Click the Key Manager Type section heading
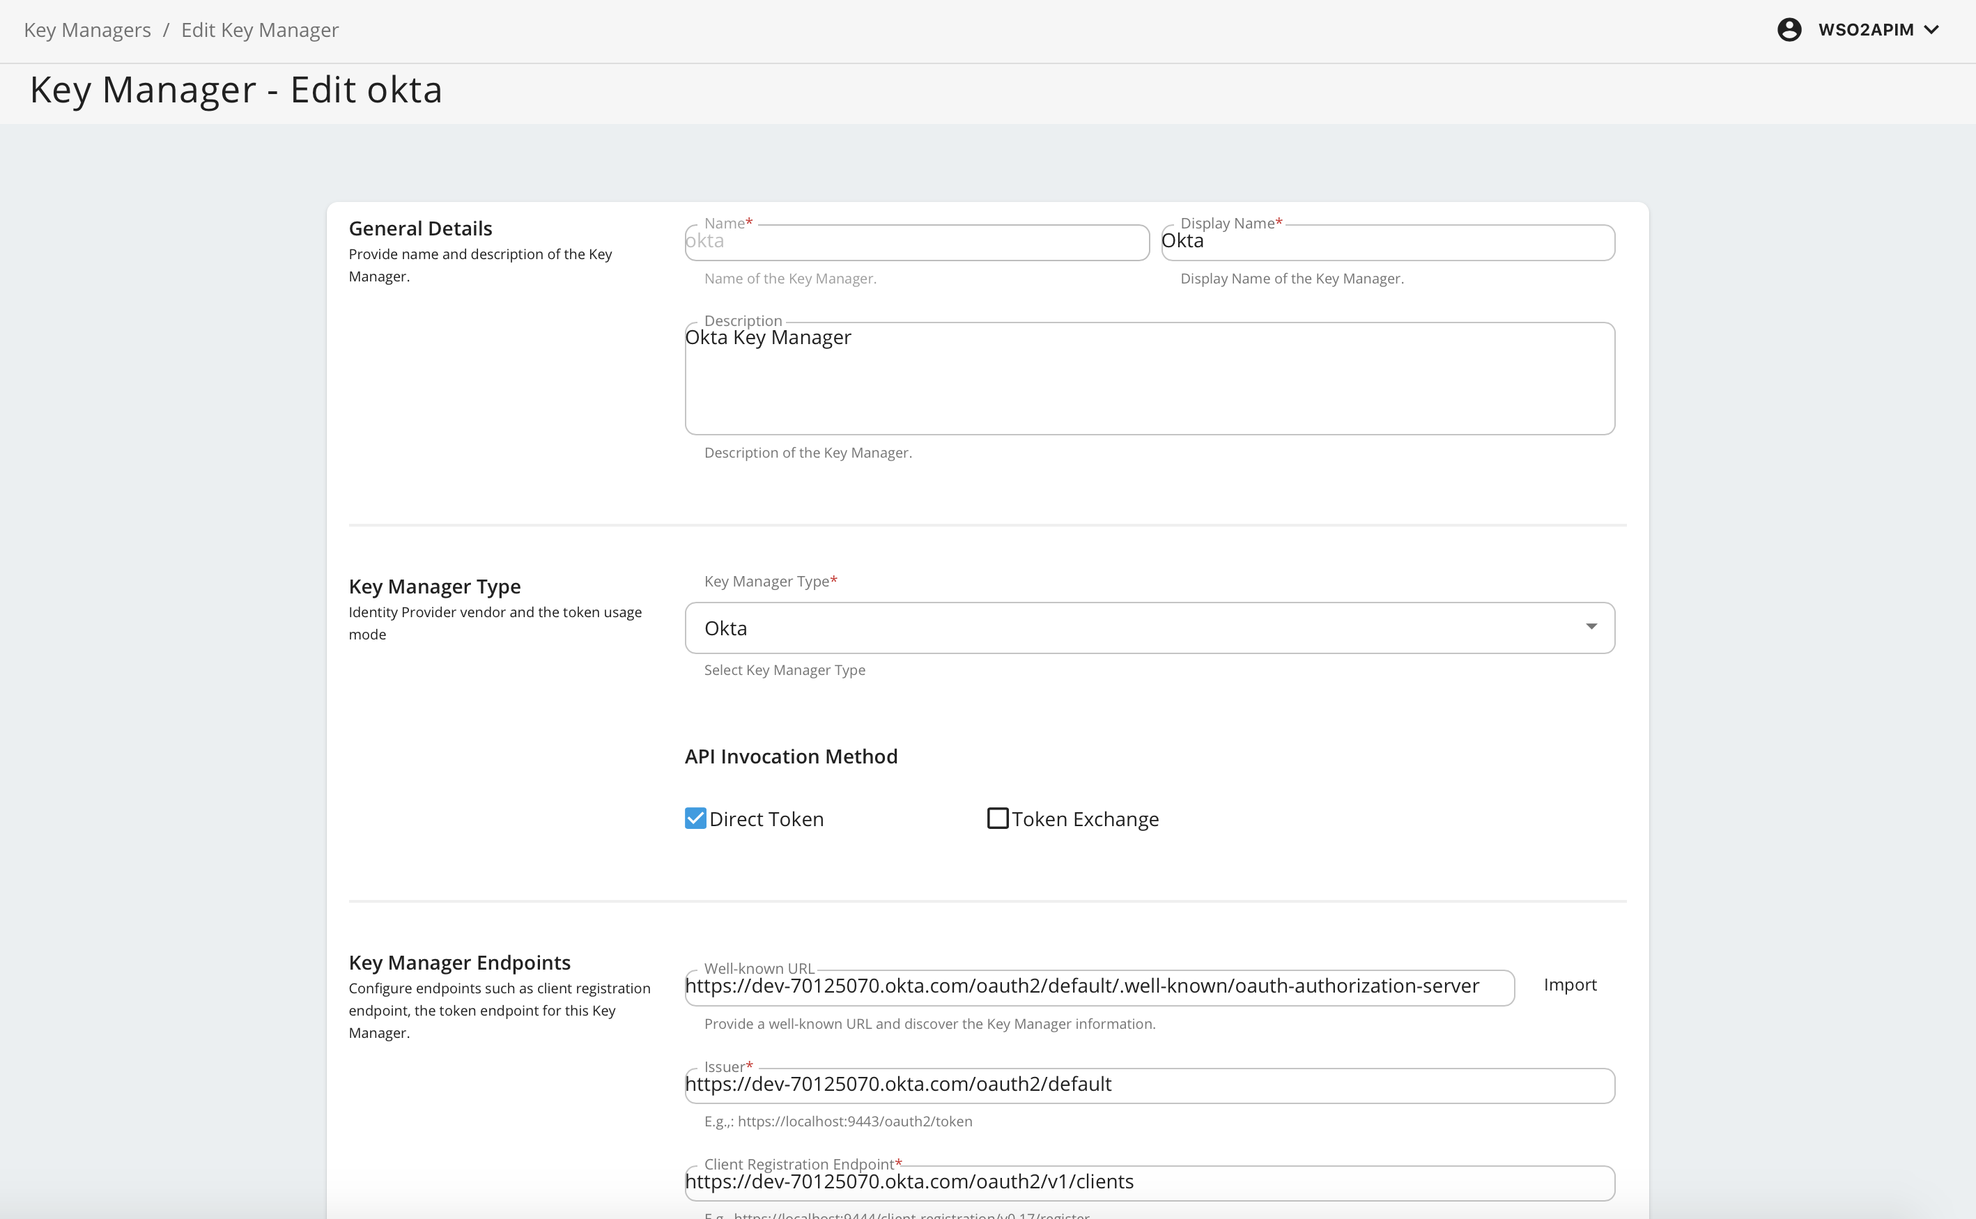This screenshot has height=1219, width=1976. (435, 586)
